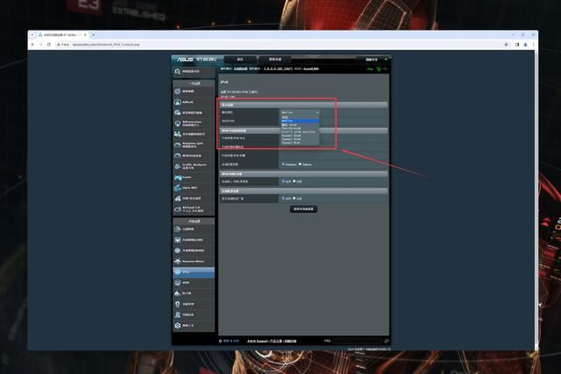Select the Stateful radio button
Image resolution: width=561 pixels, height=374 pixels.
click(301, 164)
